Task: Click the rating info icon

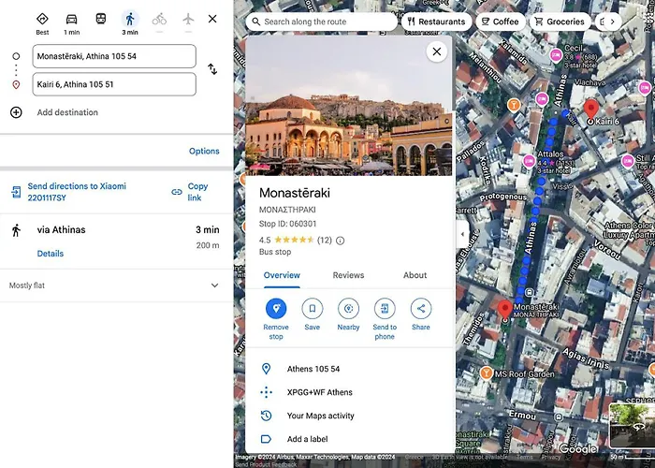Action: (340, 241)
